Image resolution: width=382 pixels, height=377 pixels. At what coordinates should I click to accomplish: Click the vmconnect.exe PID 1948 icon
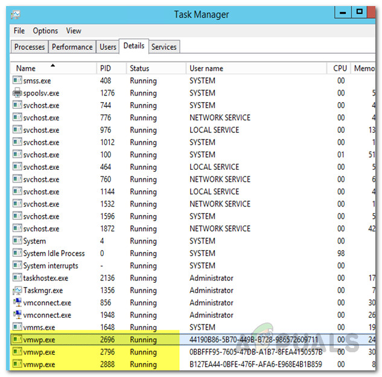[18, 314]
